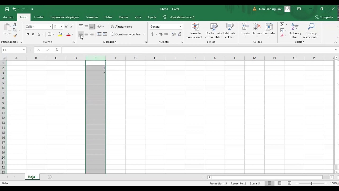Cut selection with scissors icon
This screenshot has width=339, height=191.
(15, 24)
